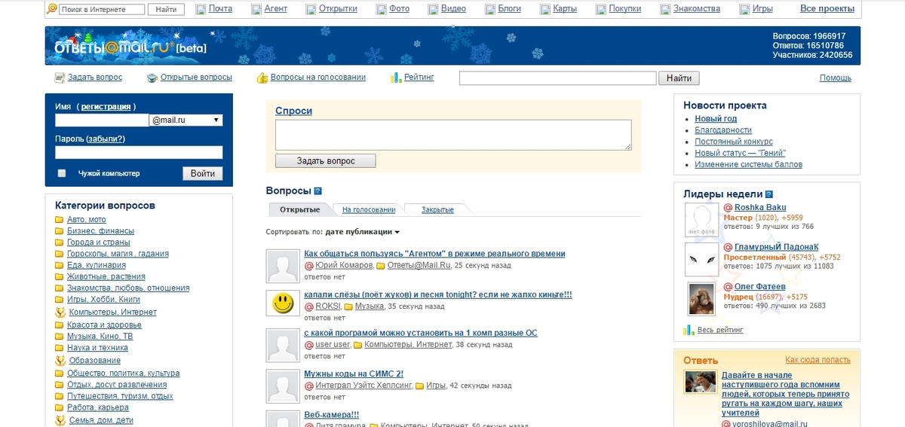This screenshot has width=905, height=427.
Task: Click folder icon beside Авто, мото
Action: pyautogui.click(x=59, y=220)
